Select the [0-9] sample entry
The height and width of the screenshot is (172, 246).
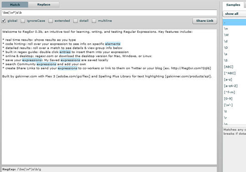coord(235,99)
